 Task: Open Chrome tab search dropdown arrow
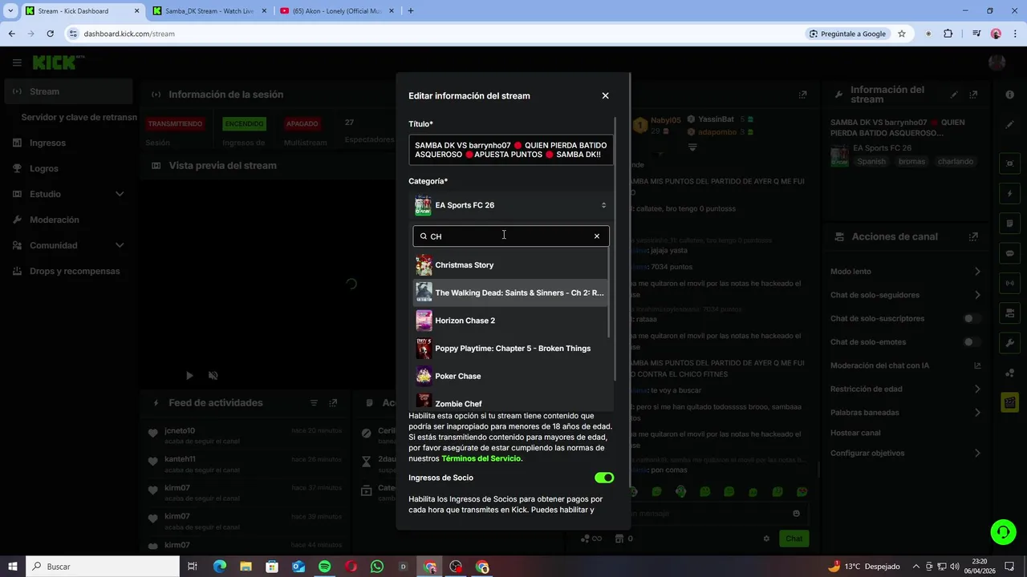11,11
